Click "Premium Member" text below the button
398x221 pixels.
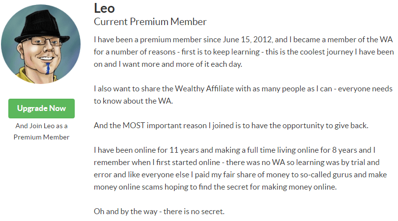[41, 137]
